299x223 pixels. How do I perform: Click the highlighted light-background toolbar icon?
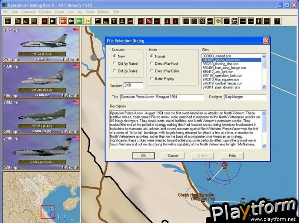[x=218, y=21]
